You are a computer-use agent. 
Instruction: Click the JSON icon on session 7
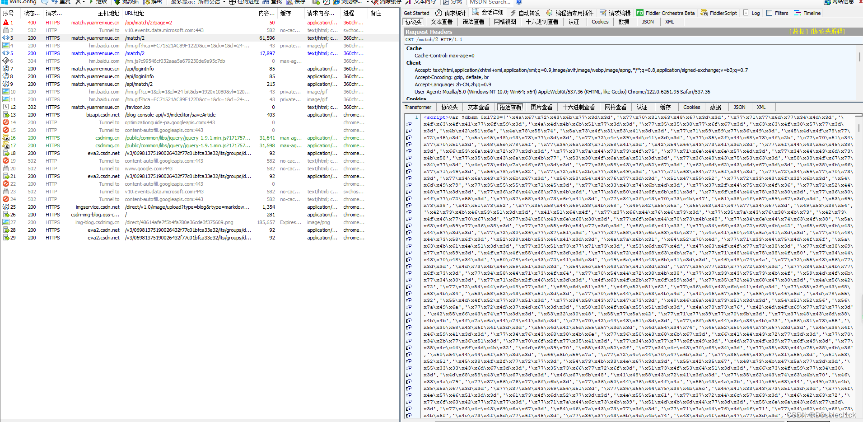point(6,69)
